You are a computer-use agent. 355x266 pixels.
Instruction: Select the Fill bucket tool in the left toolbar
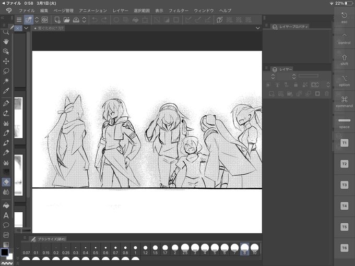tap(6, 205)
